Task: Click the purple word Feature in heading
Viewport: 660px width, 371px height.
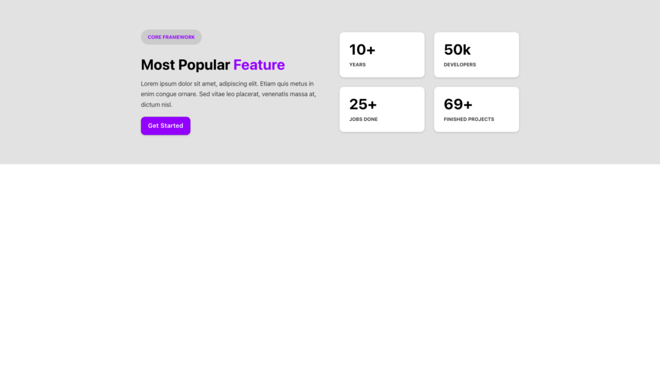Action: (x=258, y=65)
